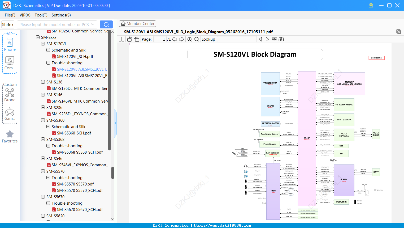Click the blue search button
This screenshot has height=228, width=404.
[106, 24]
